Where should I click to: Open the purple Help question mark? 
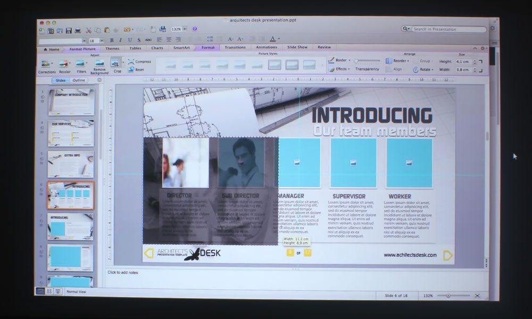[x=195, y=29]
